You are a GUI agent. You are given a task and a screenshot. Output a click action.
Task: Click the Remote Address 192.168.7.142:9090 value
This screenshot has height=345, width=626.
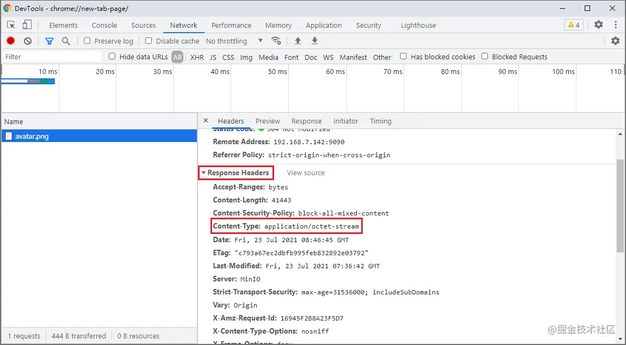click(x=308, y=141)
